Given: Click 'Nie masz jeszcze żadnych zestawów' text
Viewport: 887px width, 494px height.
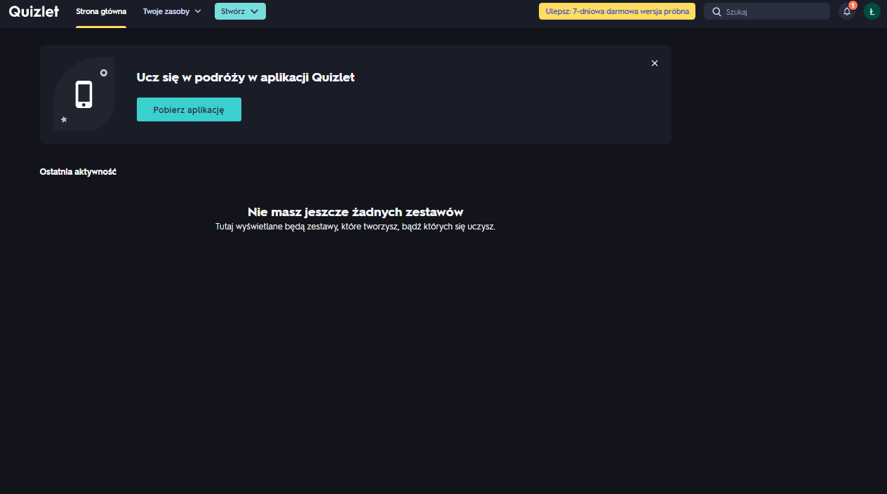Looking at the screenshot, I should 355,212.
